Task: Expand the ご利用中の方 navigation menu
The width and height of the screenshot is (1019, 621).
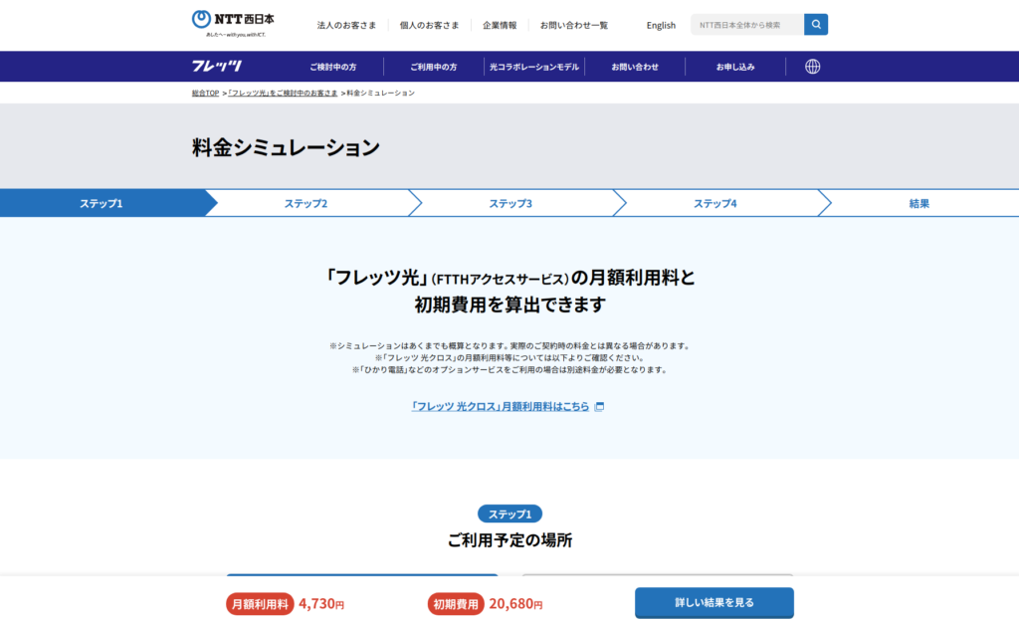Action: coord(434,67)
